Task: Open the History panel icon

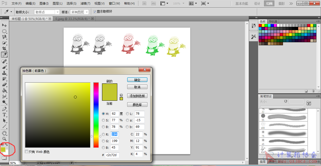Action: pyautogui.click(x=253, y=26)
